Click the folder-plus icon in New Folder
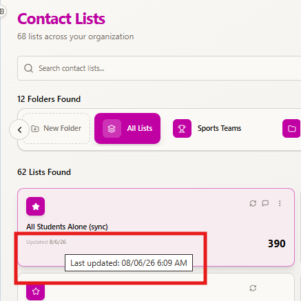Screen dimensions: 301x301 point(35,129)
